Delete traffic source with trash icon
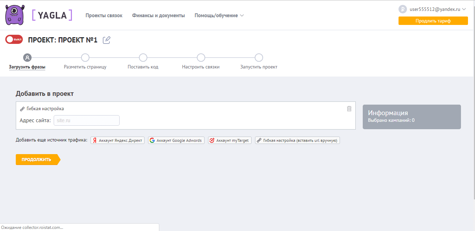Image resolution: width=475 pixels, height=231 pixels. pos(349,108)
